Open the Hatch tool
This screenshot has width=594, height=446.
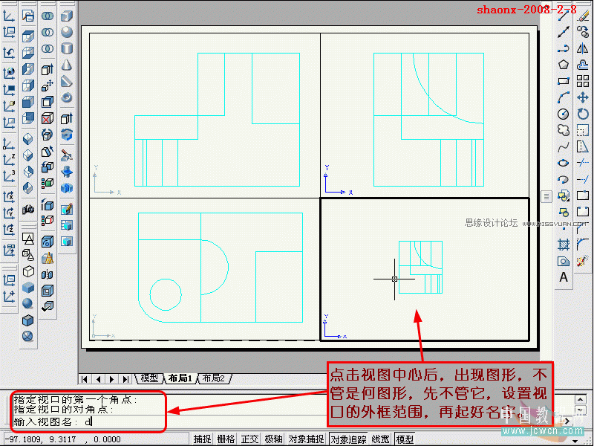[564, 245]
